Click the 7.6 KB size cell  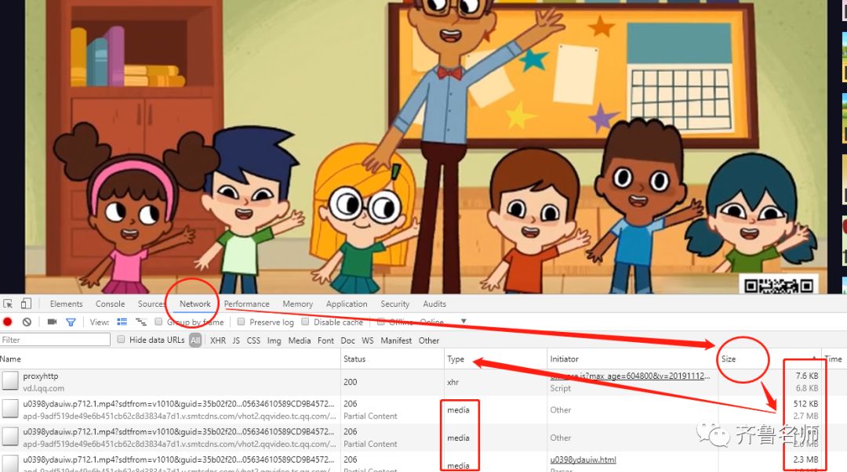(806, 376)
